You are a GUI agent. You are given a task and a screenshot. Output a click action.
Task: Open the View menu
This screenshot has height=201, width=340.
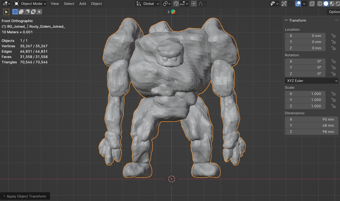55,4
